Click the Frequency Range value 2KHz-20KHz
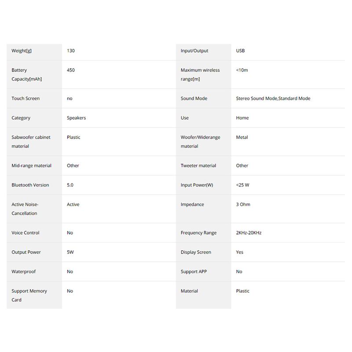Viewport: 352px width, 352px height. (249, 233)
